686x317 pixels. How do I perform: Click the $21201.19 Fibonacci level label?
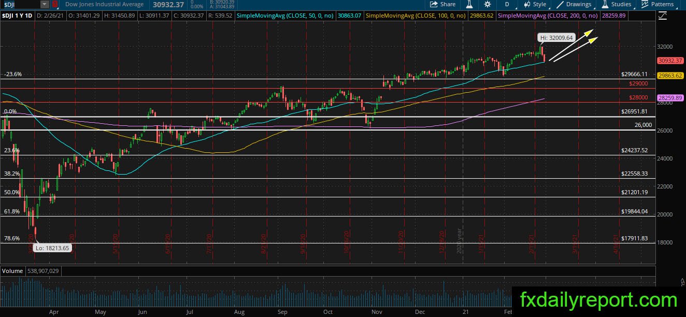(635, 192)
